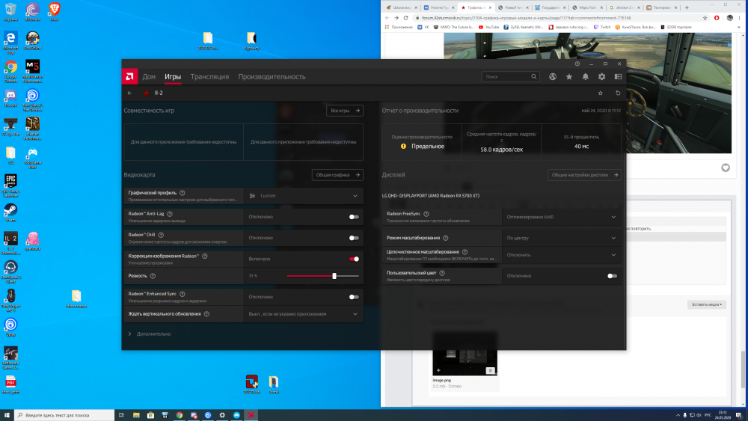Screen dimensions: 748x421
Task: Reset game profile with the circular arrow icon
Action: 618,93
